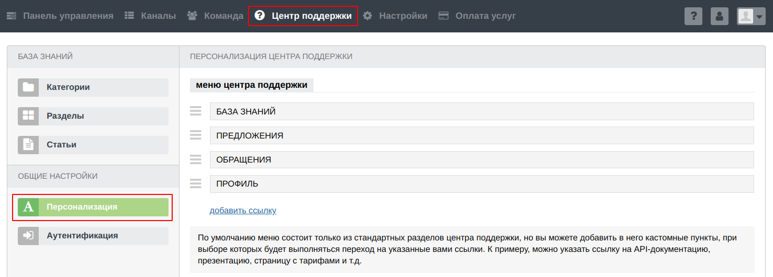Click the drag handle beside ПРОФИЛЬ
The image size is (773, 277).
point(195,183)
